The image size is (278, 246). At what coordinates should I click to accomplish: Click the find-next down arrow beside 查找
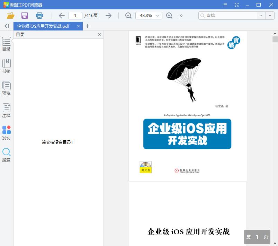tap(270, 16)
